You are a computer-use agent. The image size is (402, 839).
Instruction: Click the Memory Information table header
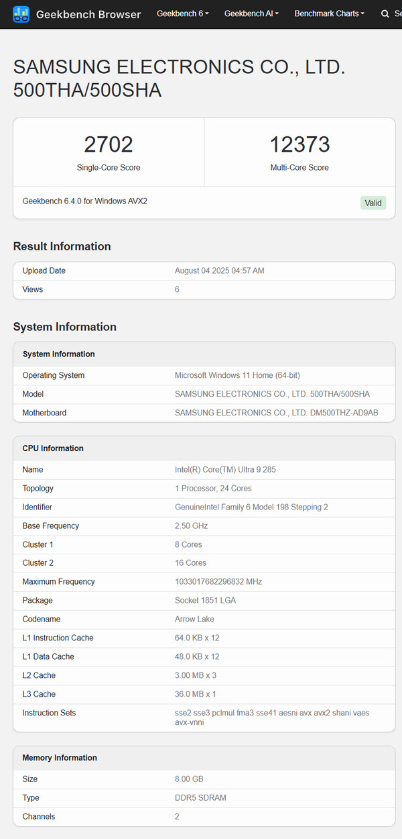pos(204,758)
